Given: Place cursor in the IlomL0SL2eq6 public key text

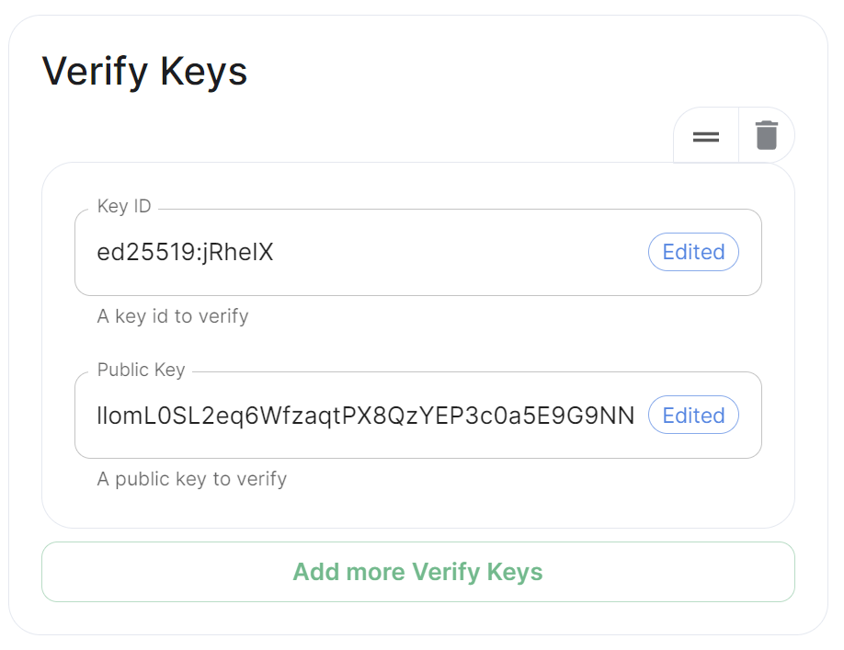Looking at the screenshot, I should [366, 416].
